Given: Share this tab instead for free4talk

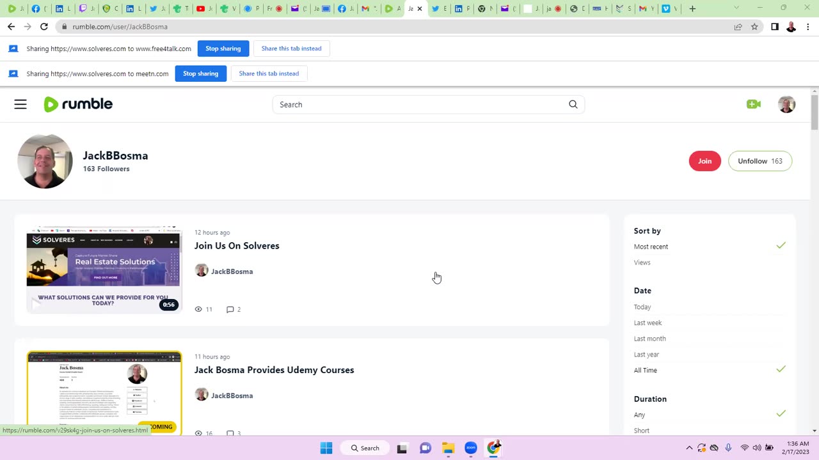Looking at the screenshot, I should 291,49.
